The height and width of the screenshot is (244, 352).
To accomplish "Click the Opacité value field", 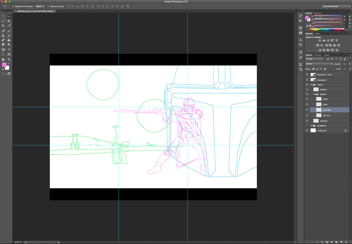I will point(345,64).
